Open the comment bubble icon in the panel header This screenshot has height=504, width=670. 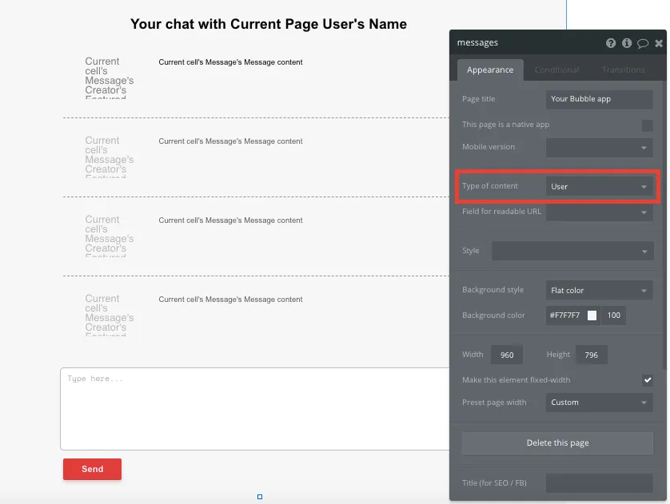click(642, 42)
